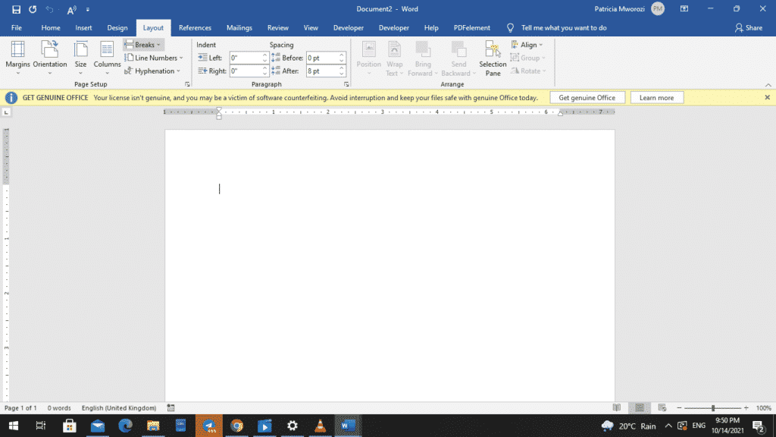Click the macro recording icon in the status bar
Screen dimensions: 776x437
point(171,407)
